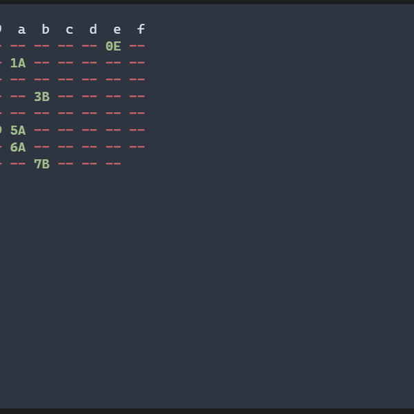Click the dash immediately left of 3B
The height and width of the screenshot is (414, 414).
click(x=18, y=97)
